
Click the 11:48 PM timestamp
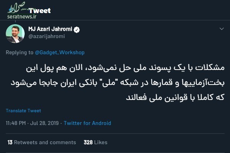click(x=16, y=123)
